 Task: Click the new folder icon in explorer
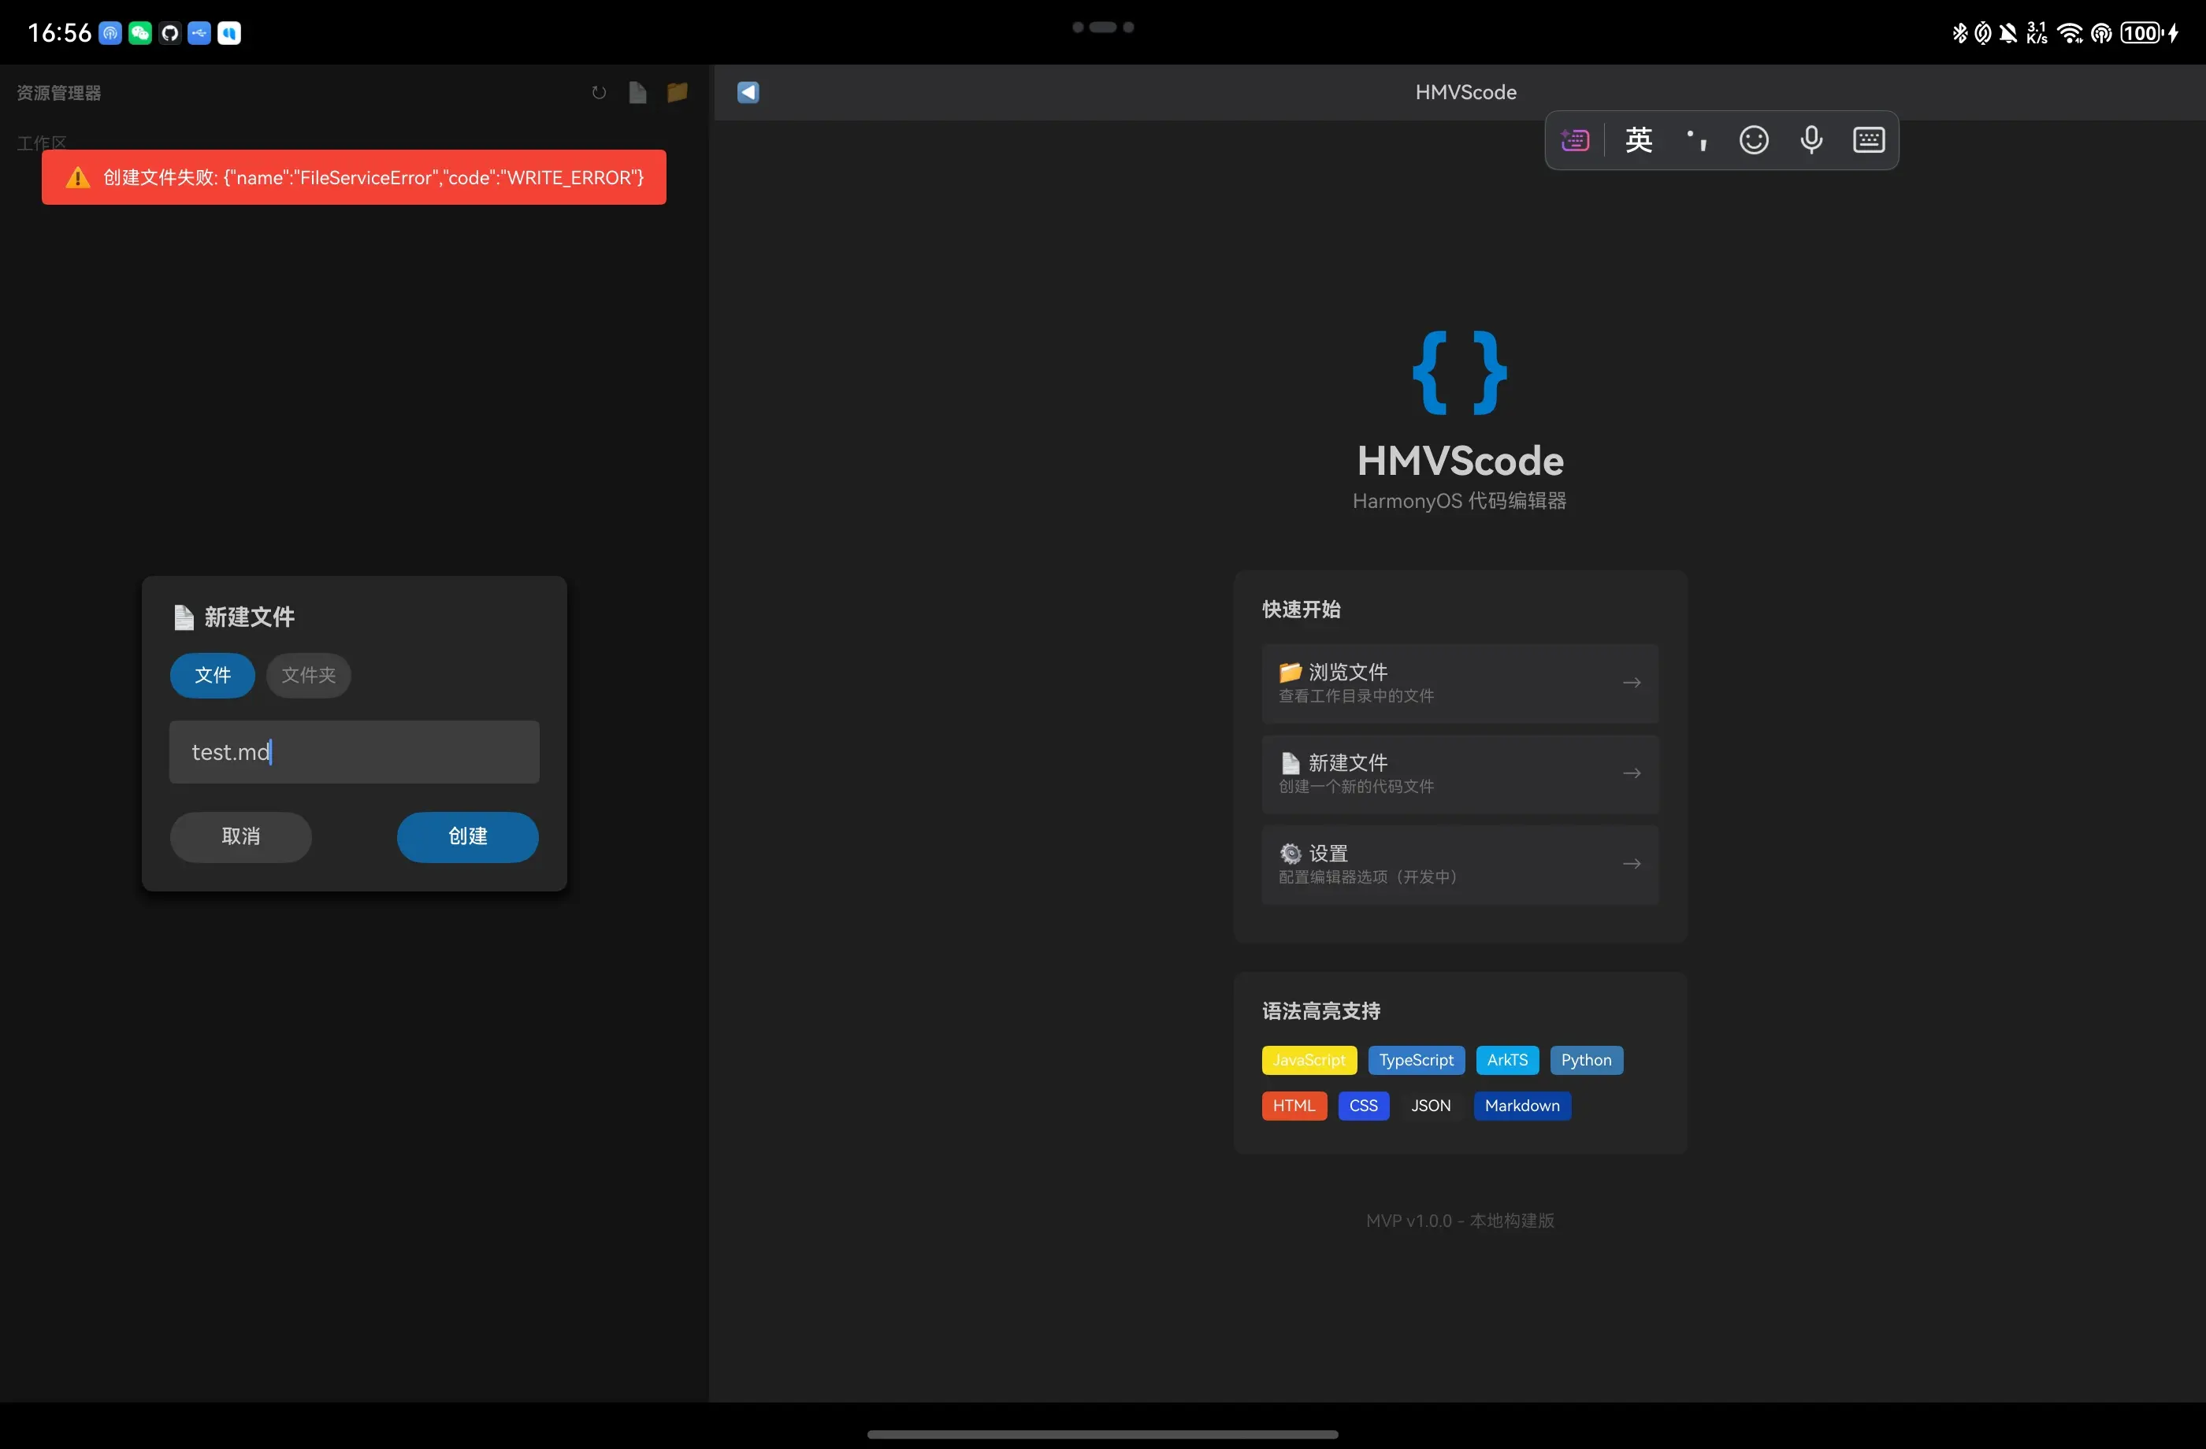[x=678, y=93]
